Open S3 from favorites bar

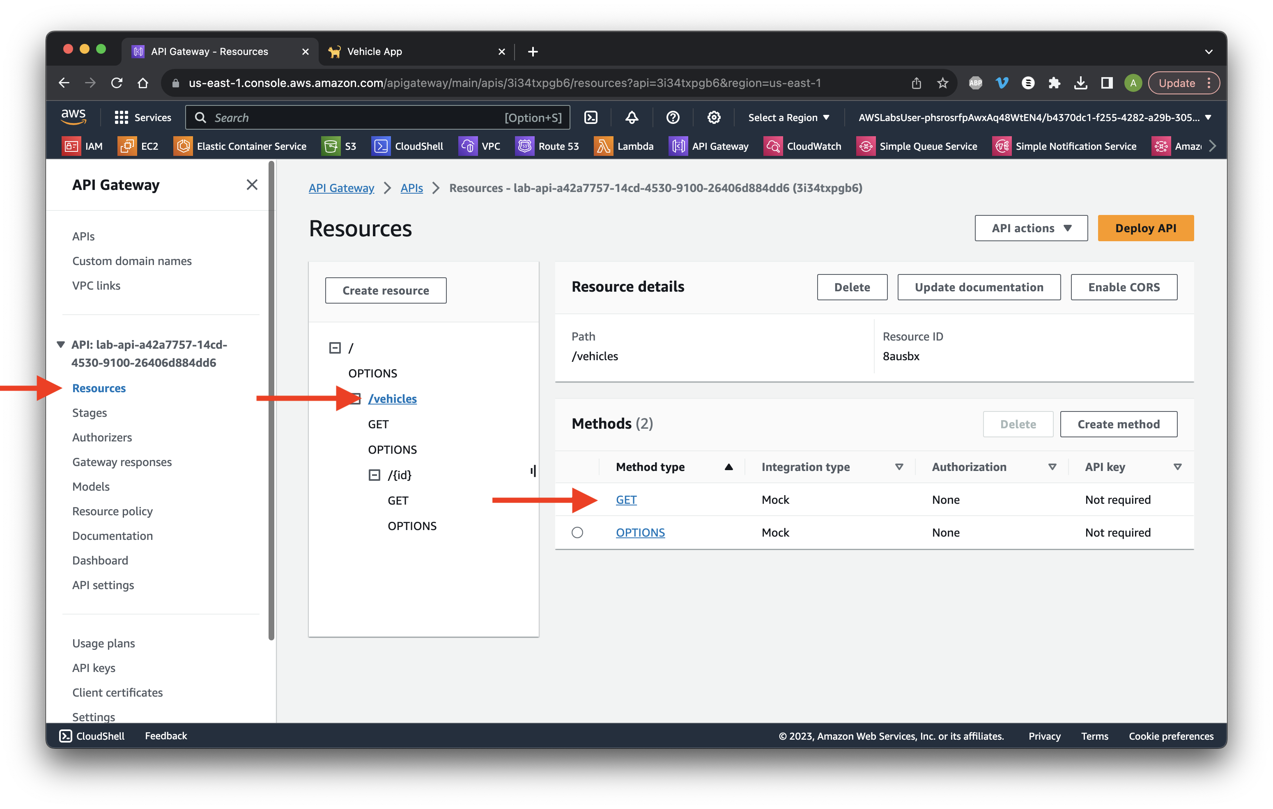pos(339,146)
